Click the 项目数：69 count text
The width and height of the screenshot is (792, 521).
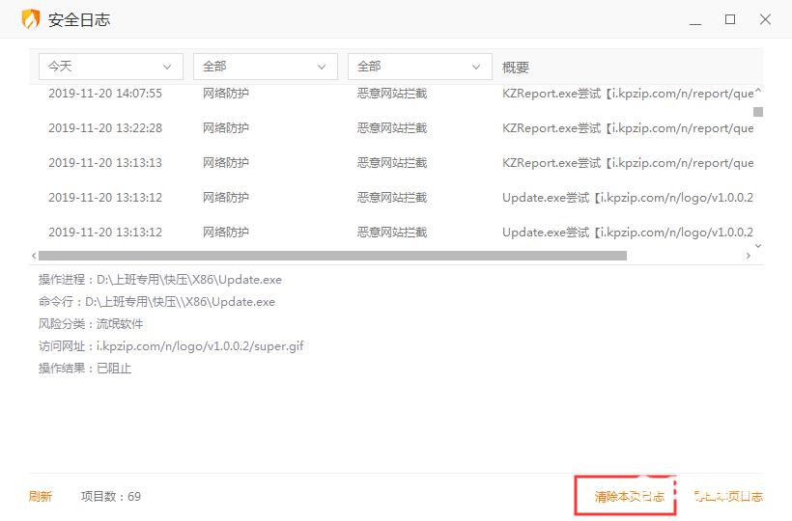(x=111, y=496)
